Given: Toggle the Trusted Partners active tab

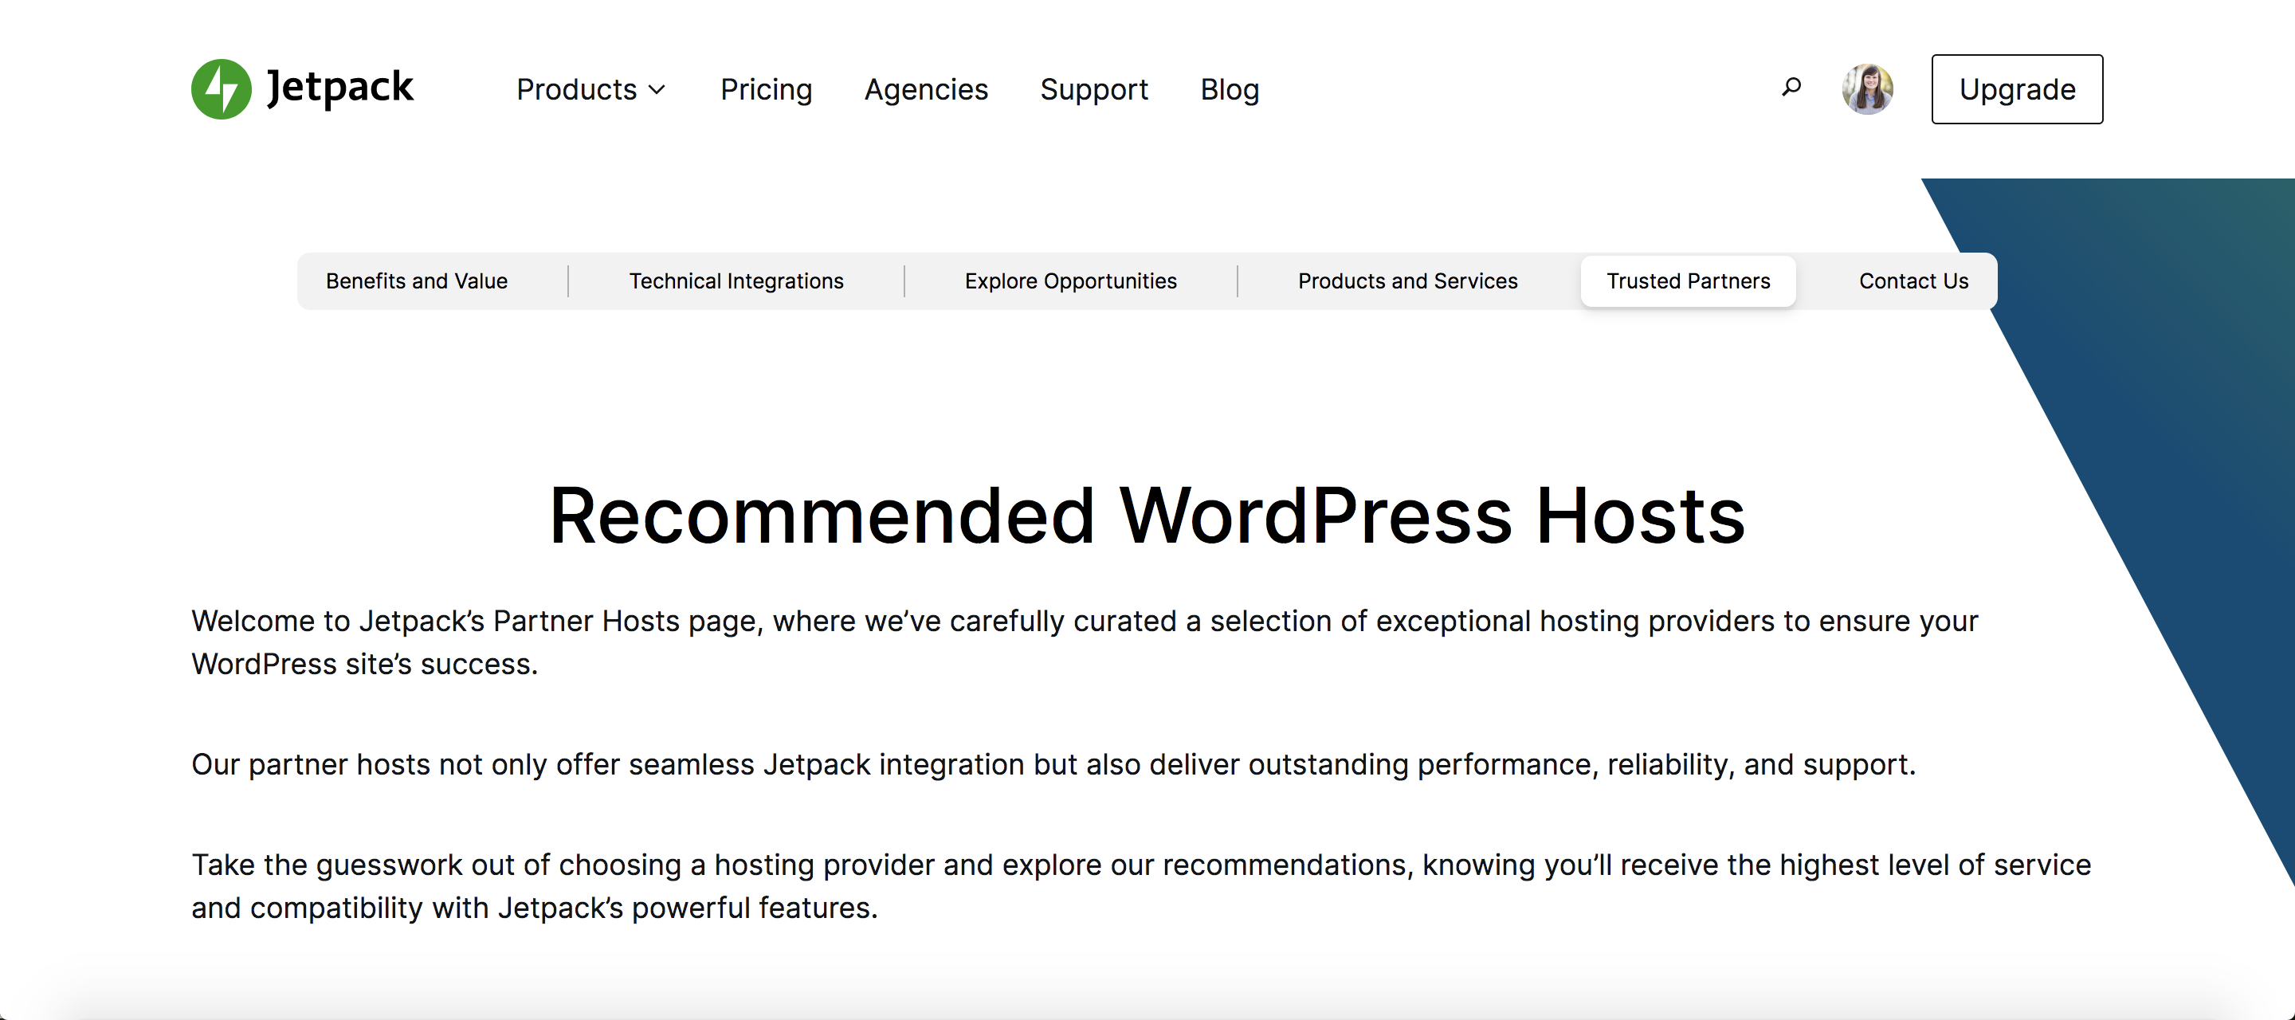Looking at the screenshot, I should [x=1686, y=281].
